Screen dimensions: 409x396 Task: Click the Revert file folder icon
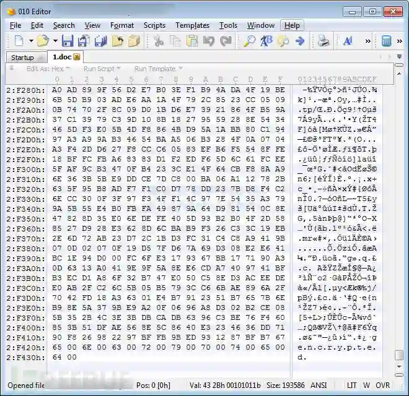(x=118, y=41)
